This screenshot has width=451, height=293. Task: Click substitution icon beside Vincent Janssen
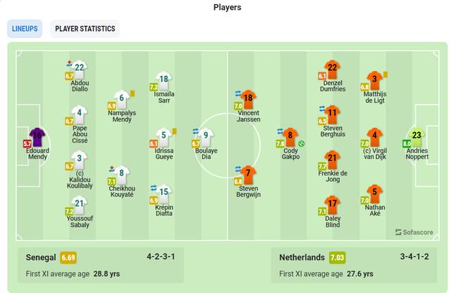(238, 93)
